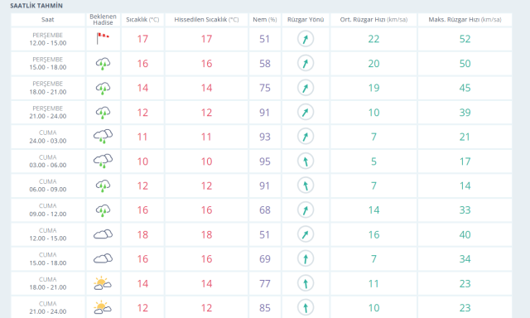Click humidity value 77
530x318 pixels.
265,283
